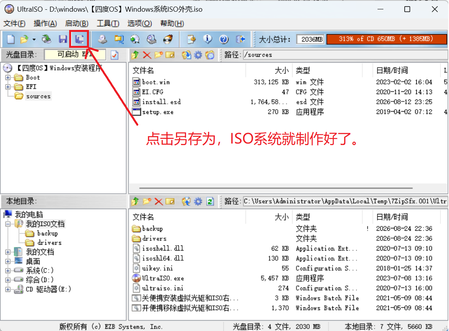Click the Convert image format icon

pyautogui.click(x=119, y=39)
